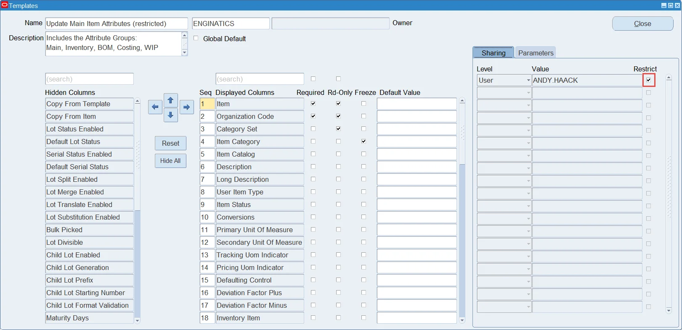Uncheck Required for Item row
Image resolution: width=682 pixels, height=330 pixels.
313,103
